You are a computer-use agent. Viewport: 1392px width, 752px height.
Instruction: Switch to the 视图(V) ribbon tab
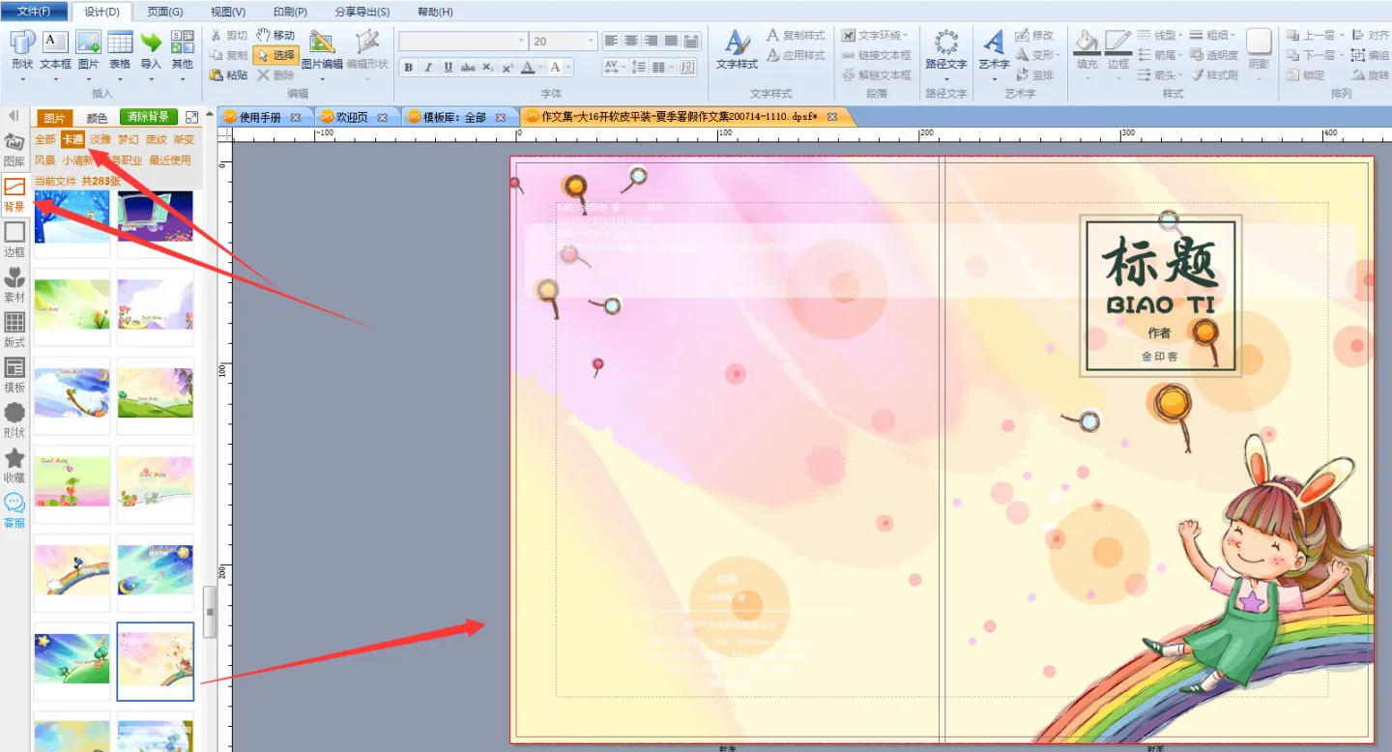click(228, 12)
